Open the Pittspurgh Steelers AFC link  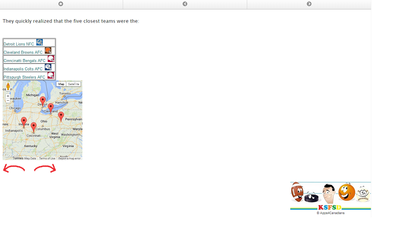click(x=24, y=77)
